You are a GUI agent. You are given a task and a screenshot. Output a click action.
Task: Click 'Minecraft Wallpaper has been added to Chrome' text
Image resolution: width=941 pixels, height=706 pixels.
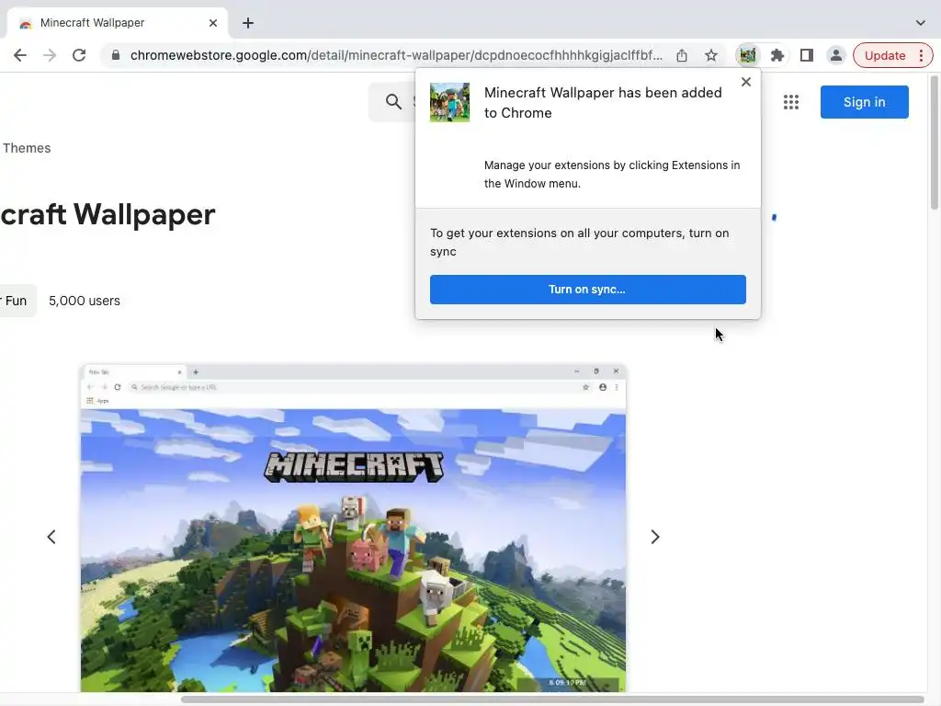pos(603,103)
